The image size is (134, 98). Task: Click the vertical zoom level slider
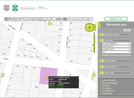94,43
